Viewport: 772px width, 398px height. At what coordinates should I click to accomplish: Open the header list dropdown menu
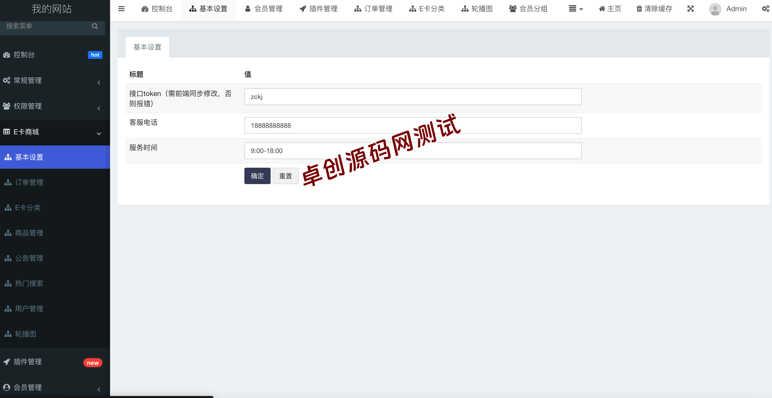576,9
